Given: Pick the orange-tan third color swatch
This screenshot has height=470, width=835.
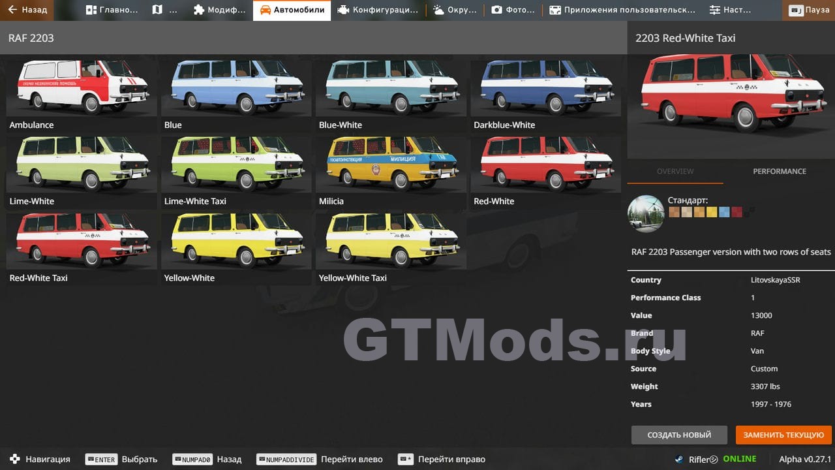Looking at the screenshot, I should 699,212.
